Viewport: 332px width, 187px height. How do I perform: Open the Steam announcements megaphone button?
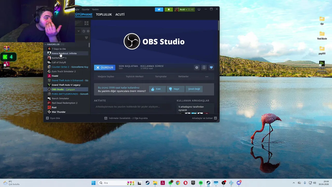point(159,10)
